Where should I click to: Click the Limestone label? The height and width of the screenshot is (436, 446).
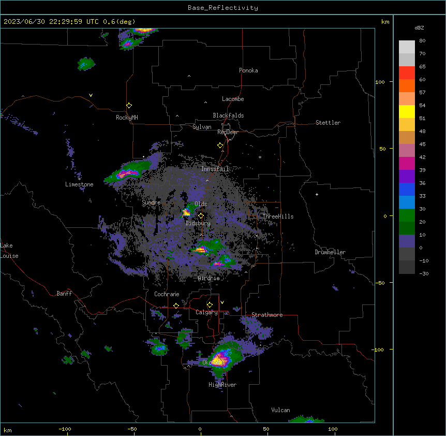click(79, 184)
